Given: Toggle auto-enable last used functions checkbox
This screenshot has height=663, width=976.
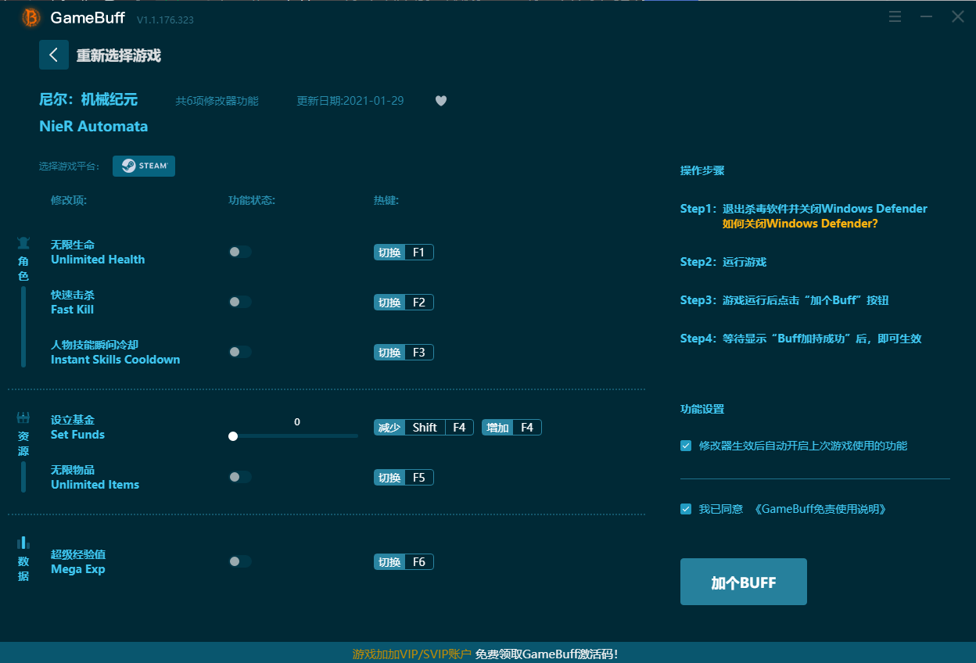Looking at the screenshot, I should pyautogui.click(x=686, y=446).
